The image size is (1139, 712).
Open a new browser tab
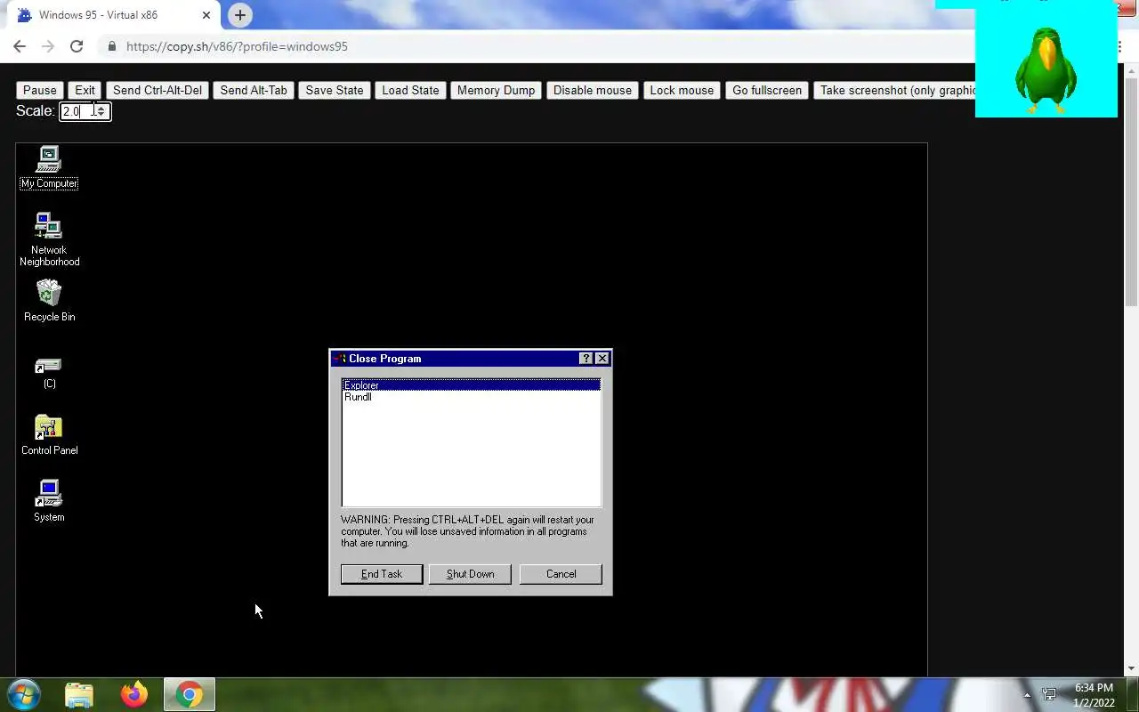point(239,15)
